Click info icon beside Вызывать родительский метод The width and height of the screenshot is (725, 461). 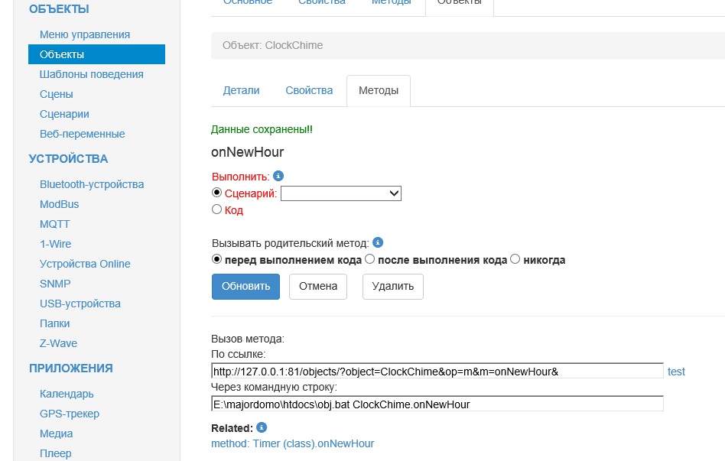tap(378, 243)
